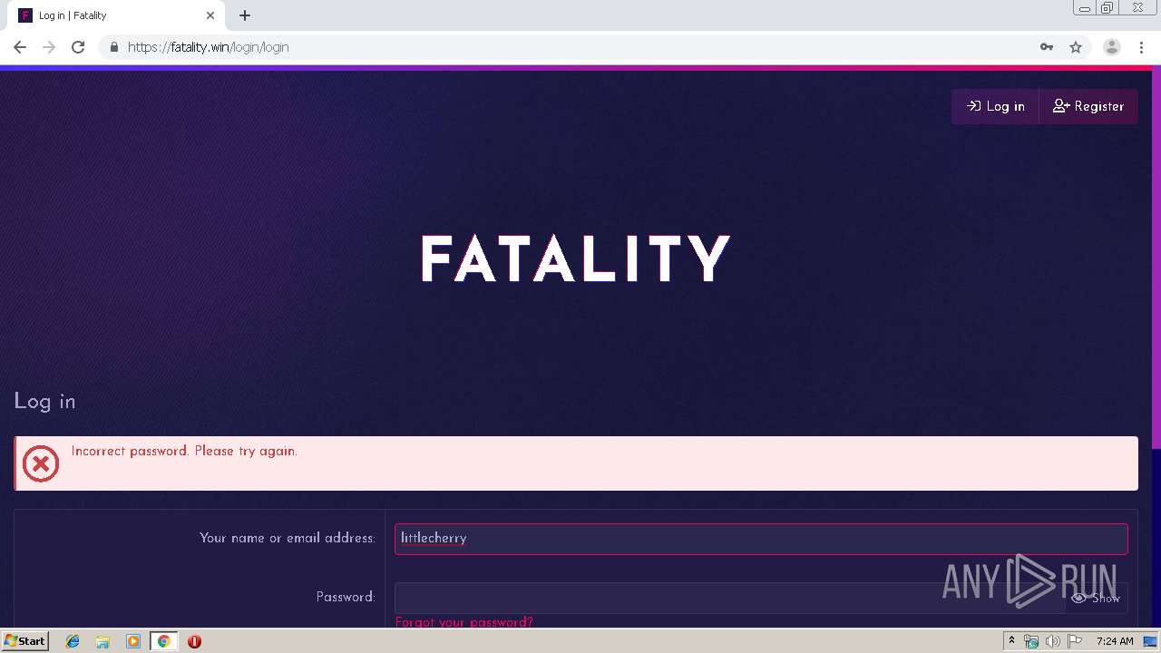Select the Log in | Fatality tab
1161x653 pixels.
pyautogui.click(x=116, y=15)
